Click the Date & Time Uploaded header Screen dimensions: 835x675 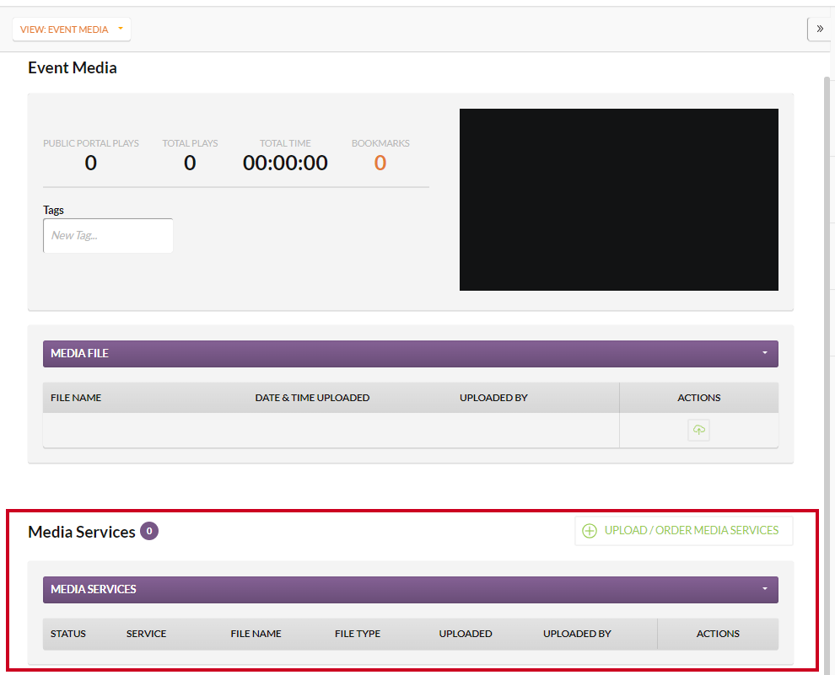(312, 398)
